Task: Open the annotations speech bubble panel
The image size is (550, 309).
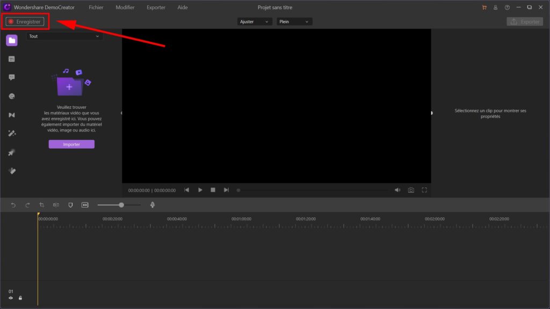Action: pyautogui.click(x=12, y=77)
